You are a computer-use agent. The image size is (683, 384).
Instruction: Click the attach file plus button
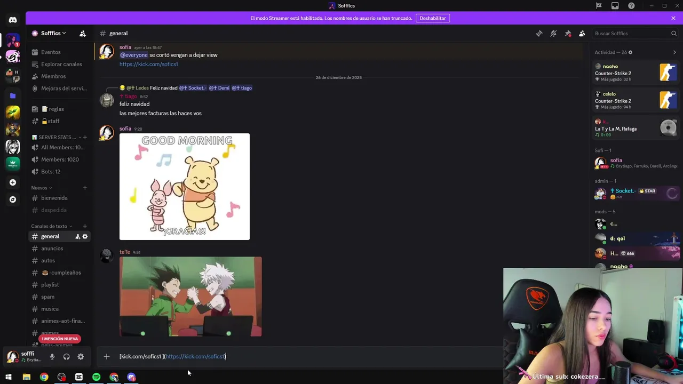[x=107, y=356]
